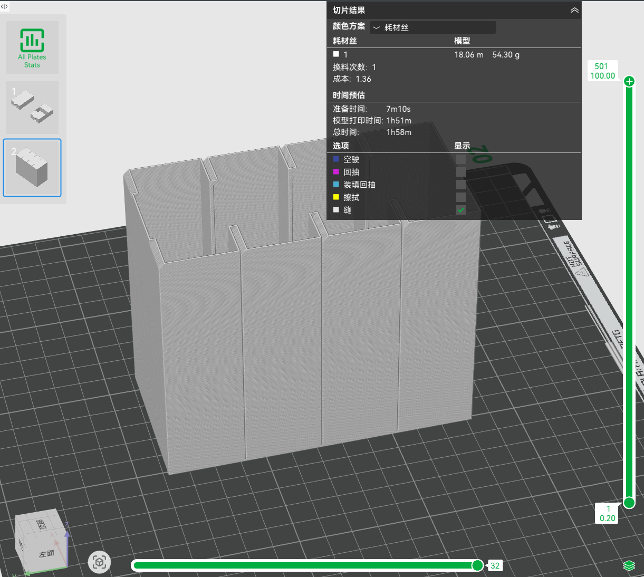
Task: Toggle 装填回抽 display checkbox
Action: coord(461,185)
